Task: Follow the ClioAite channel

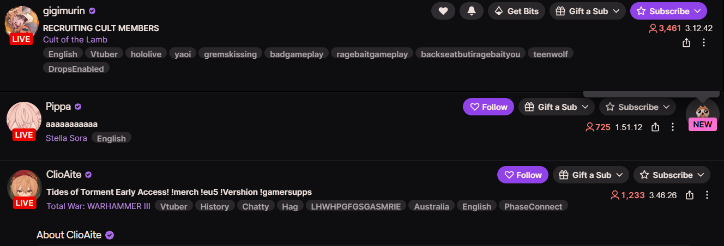Action: pyautogui.click(x=523, y=175)
